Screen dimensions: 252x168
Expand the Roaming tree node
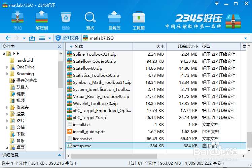pos(7,74)
